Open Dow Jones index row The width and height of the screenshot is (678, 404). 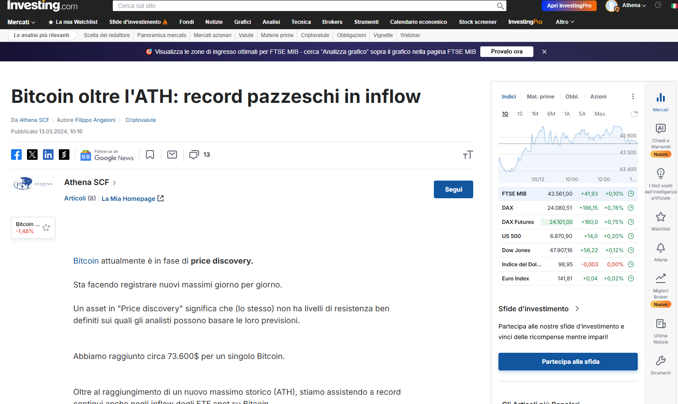pos(568,250)
